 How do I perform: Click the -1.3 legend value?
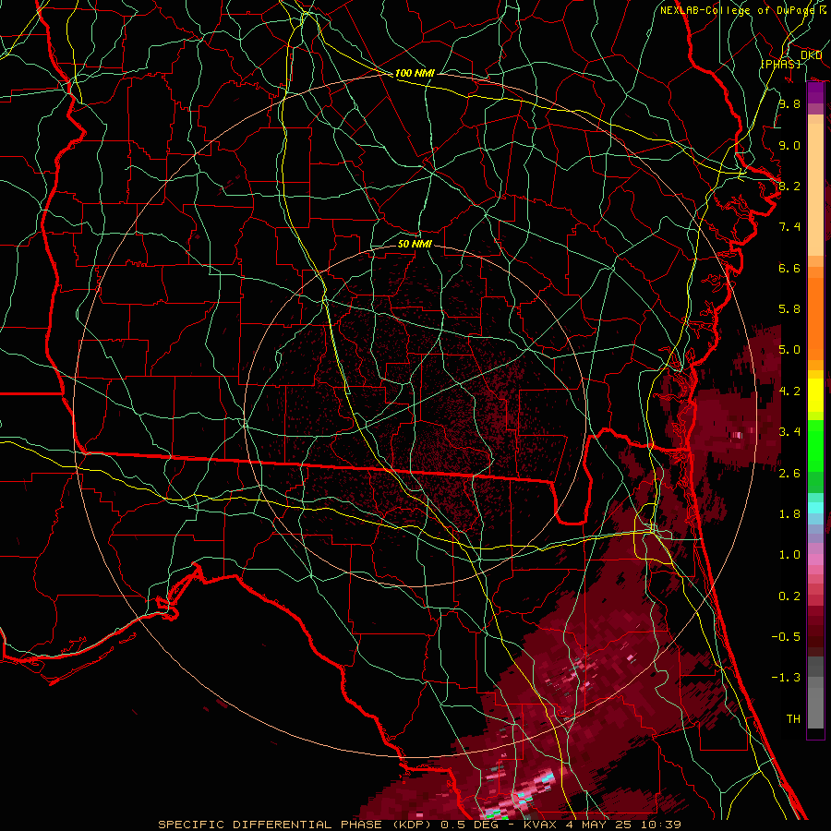click(x=786, y=678)
